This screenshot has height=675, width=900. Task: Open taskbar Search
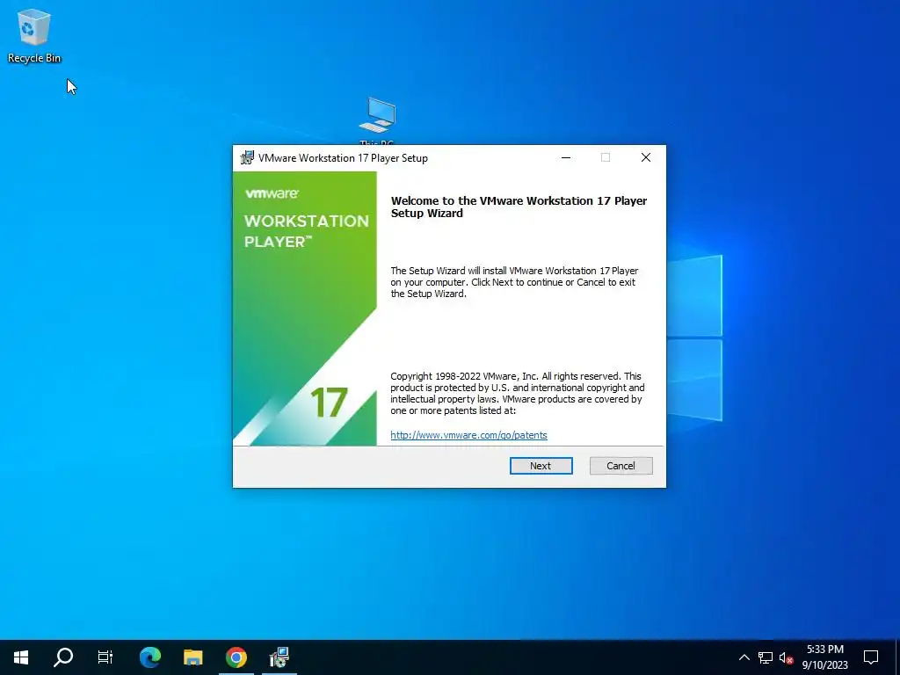[x=63, y=657]
